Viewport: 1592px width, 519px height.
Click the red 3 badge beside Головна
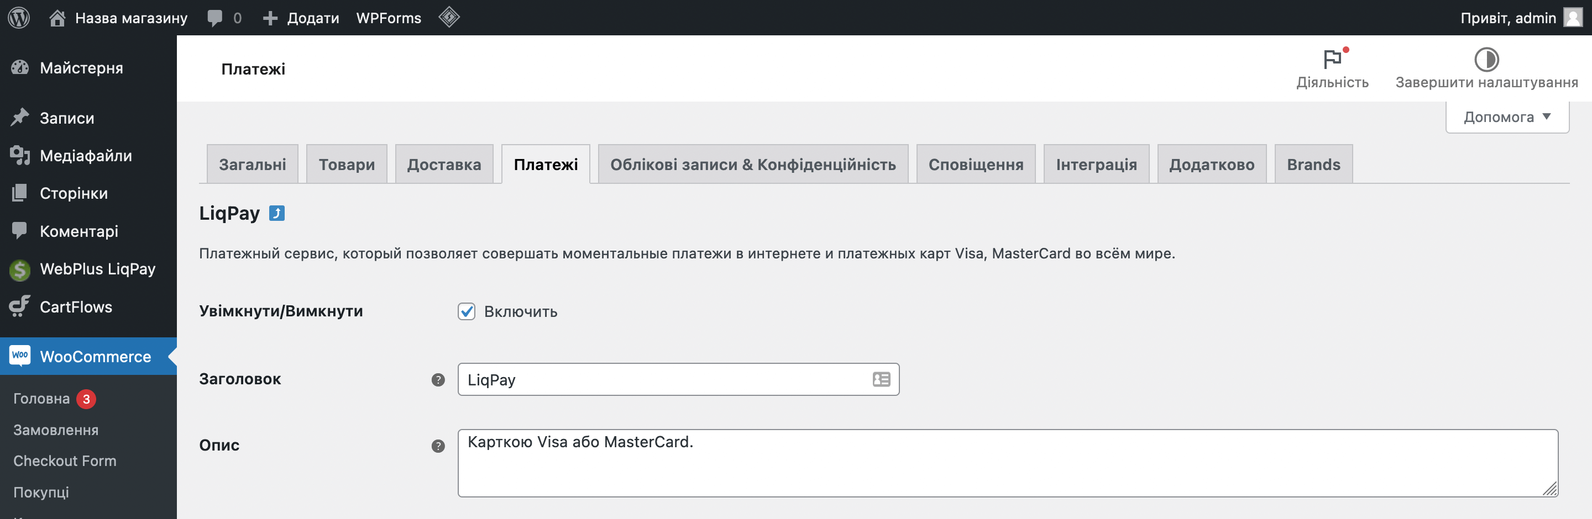(x=87, y=399)
